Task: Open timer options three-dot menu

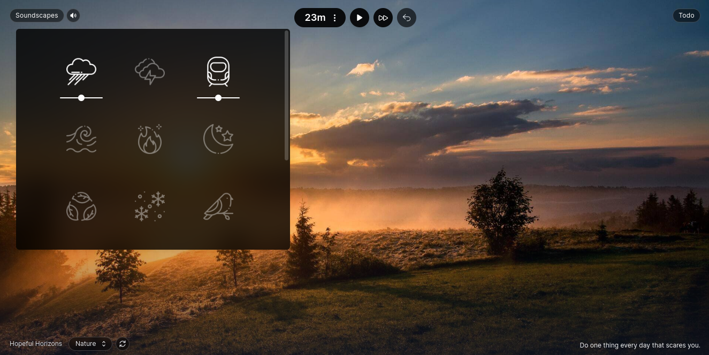Action: click(335, 18)
